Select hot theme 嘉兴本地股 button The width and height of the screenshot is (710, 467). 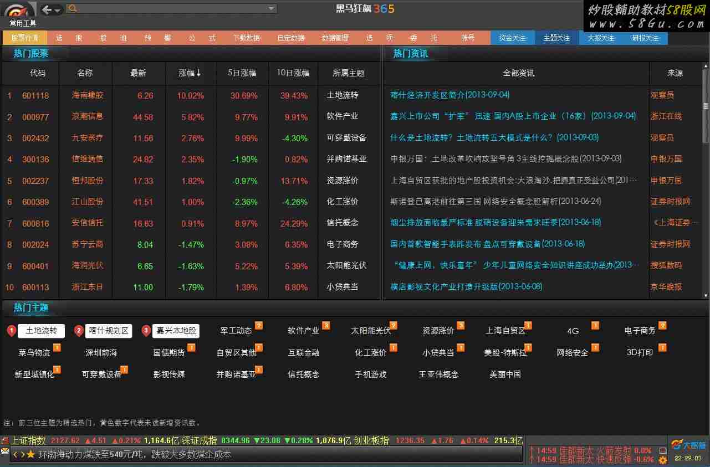click(x=176, y=331)
